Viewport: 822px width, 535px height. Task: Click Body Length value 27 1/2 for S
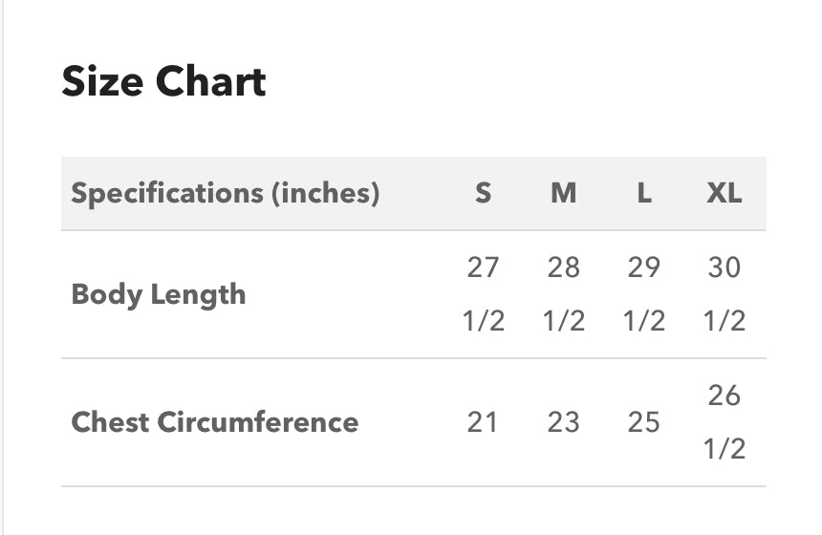point(483,294)
